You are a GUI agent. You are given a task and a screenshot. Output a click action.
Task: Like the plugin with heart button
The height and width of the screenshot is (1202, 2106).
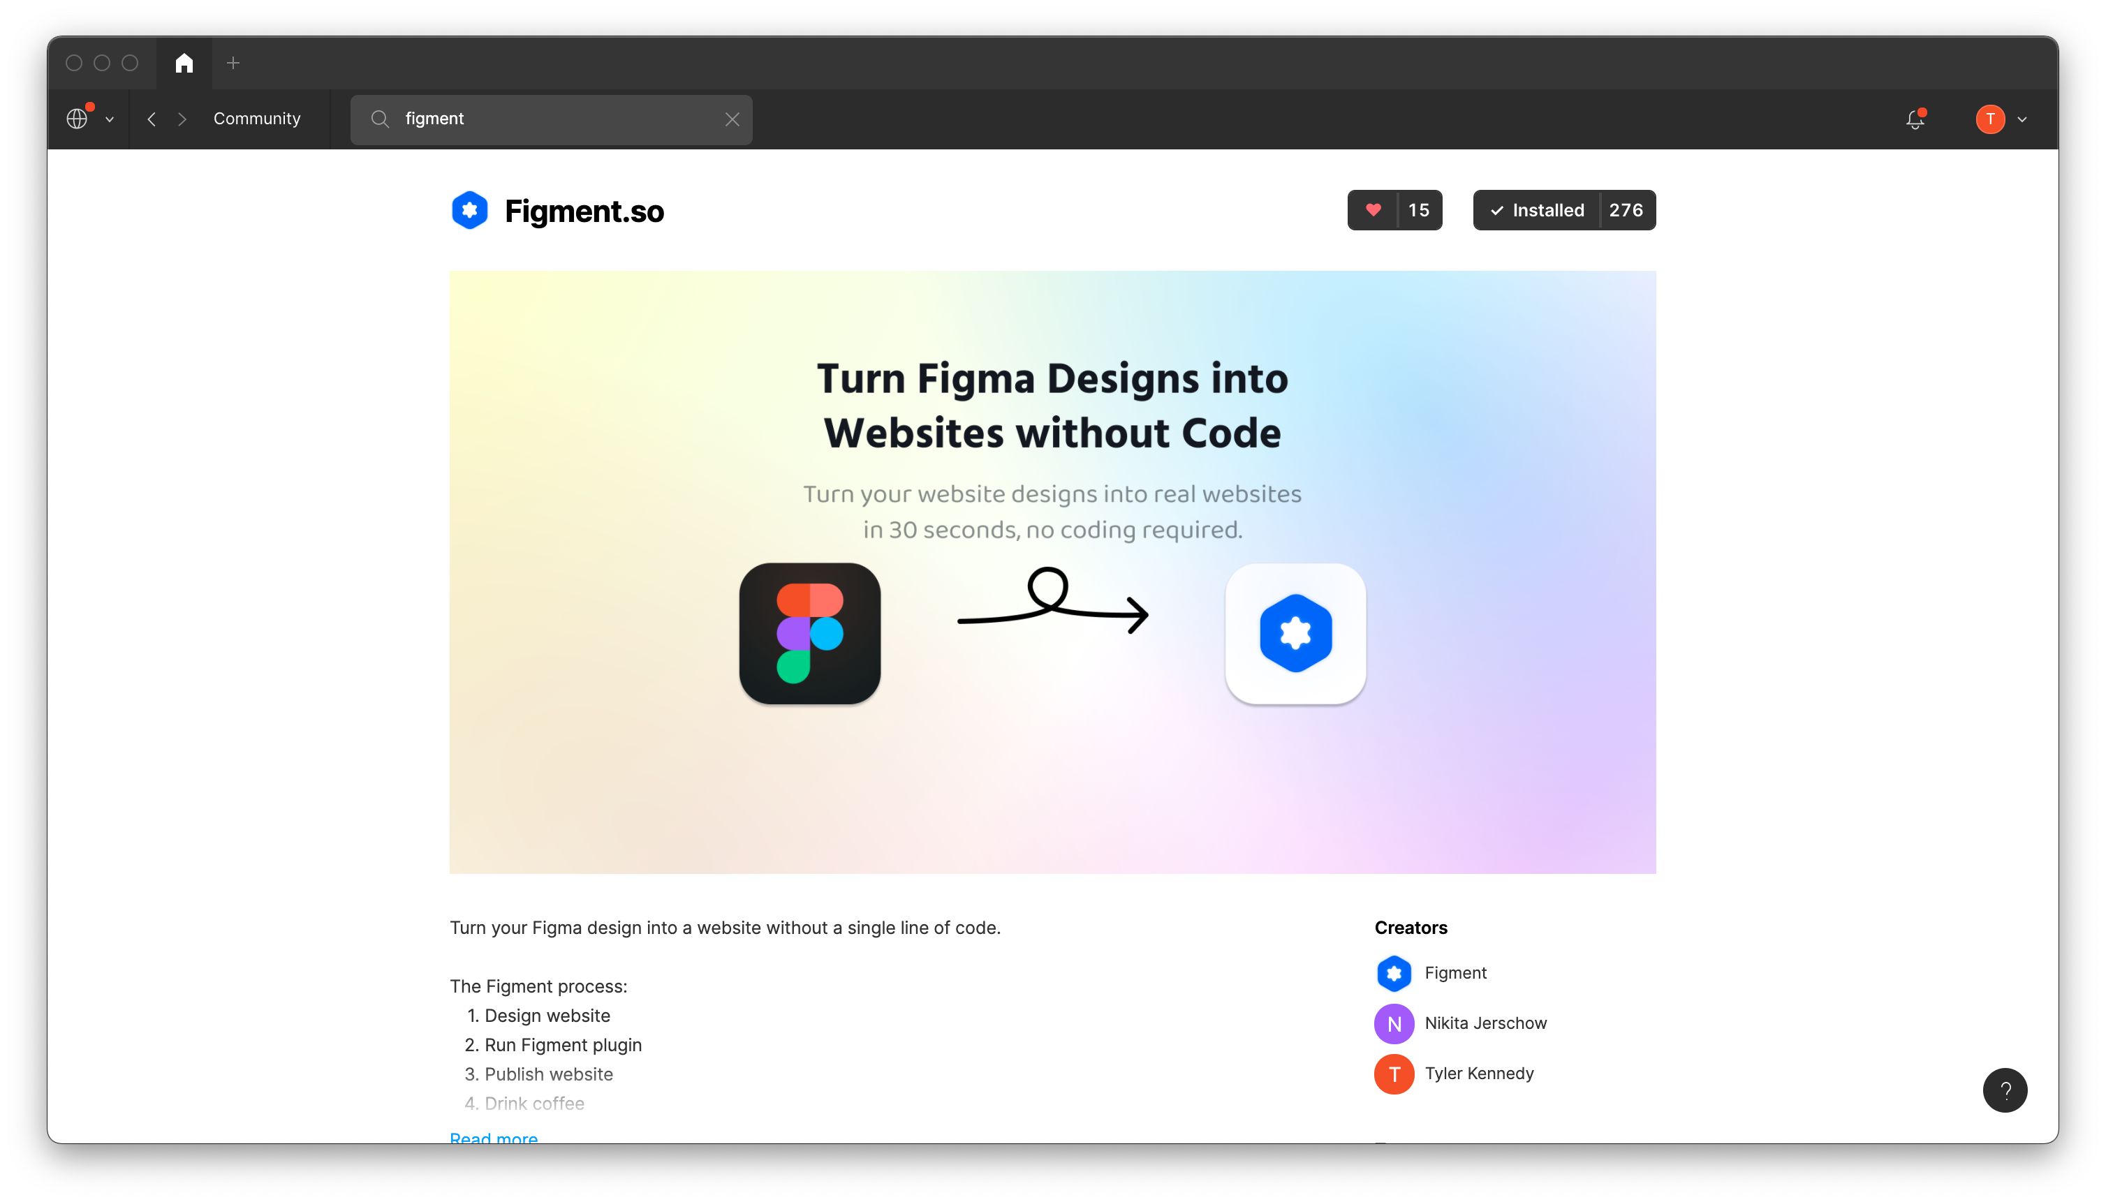click(1373, 209)
